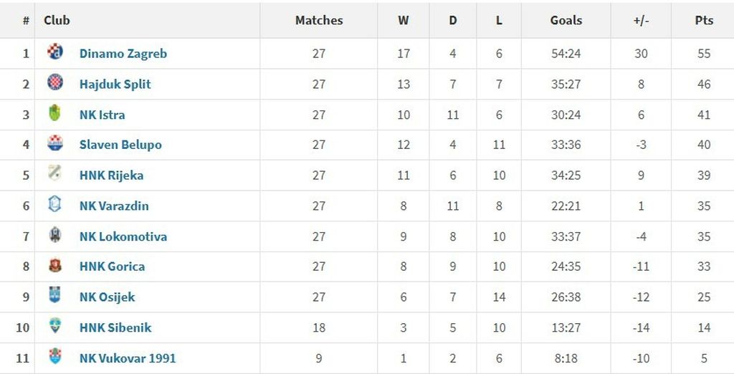Open the Hajduk Split team link
This screenshot has height=374, width=734.
coord(115,84)
